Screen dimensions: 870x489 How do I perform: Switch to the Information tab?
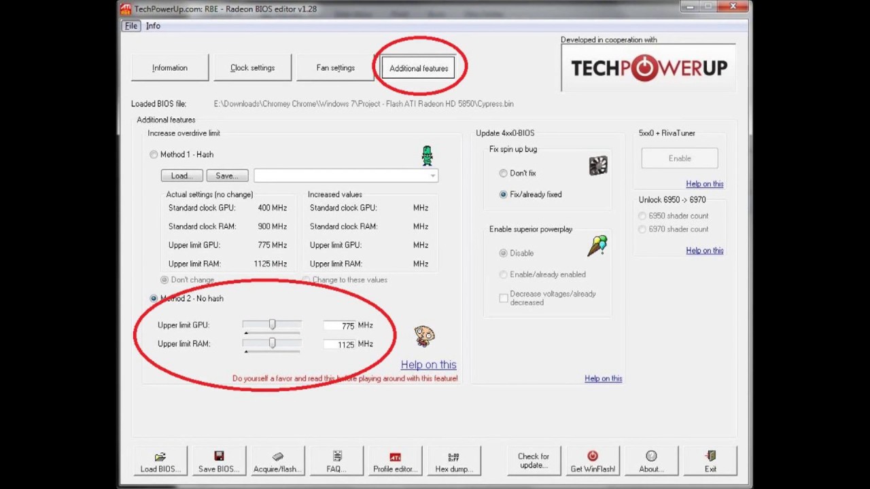coord(170,68)
